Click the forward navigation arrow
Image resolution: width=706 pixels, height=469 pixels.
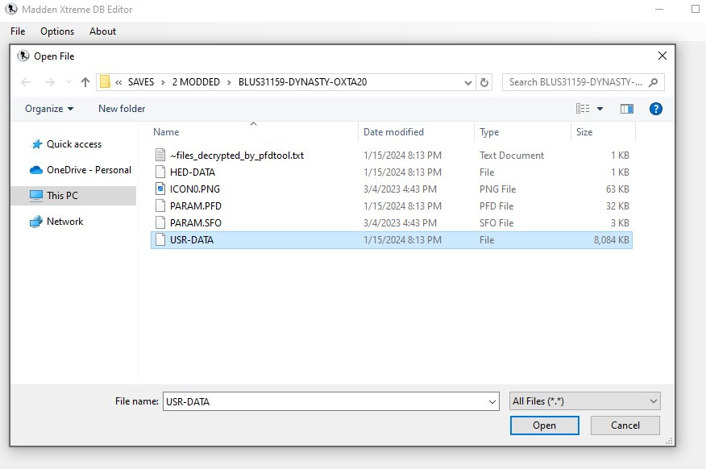pos(49,82)
